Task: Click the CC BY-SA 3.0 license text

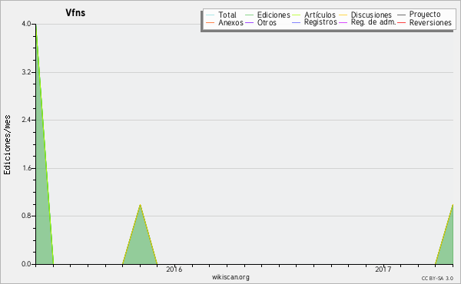Action: tap(437, 279)
